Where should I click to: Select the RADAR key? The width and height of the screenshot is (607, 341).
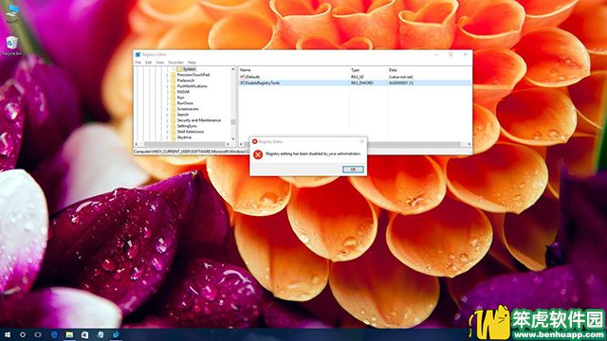183,92
